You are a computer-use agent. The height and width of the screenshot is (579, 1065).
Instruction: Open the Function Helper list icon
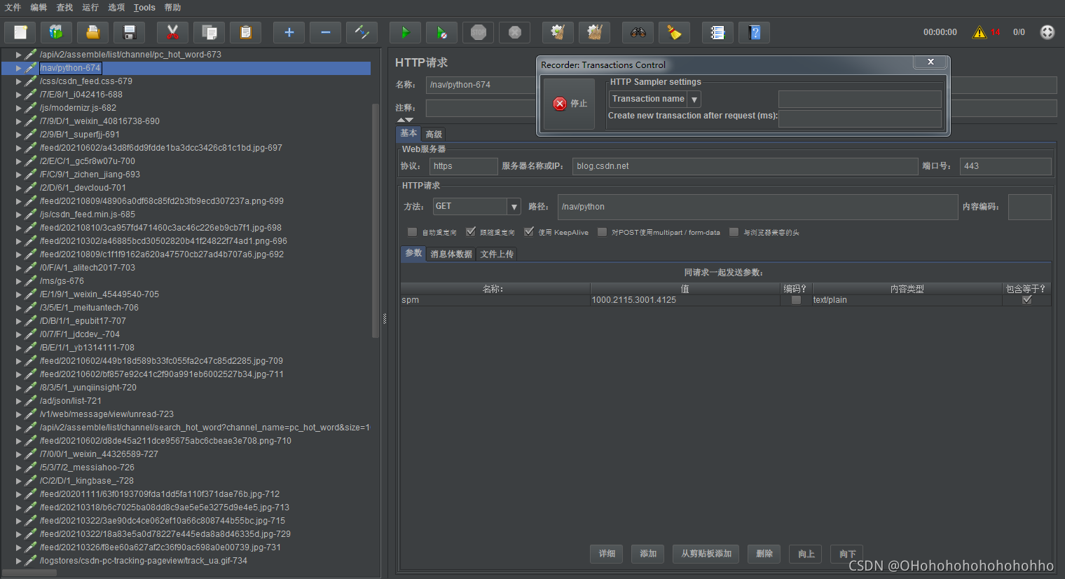(717, 32)
